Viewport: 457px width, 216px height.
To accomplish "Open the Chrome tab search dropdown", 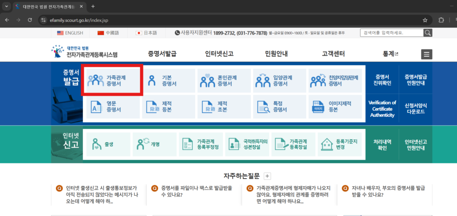I will pos(7,7).
